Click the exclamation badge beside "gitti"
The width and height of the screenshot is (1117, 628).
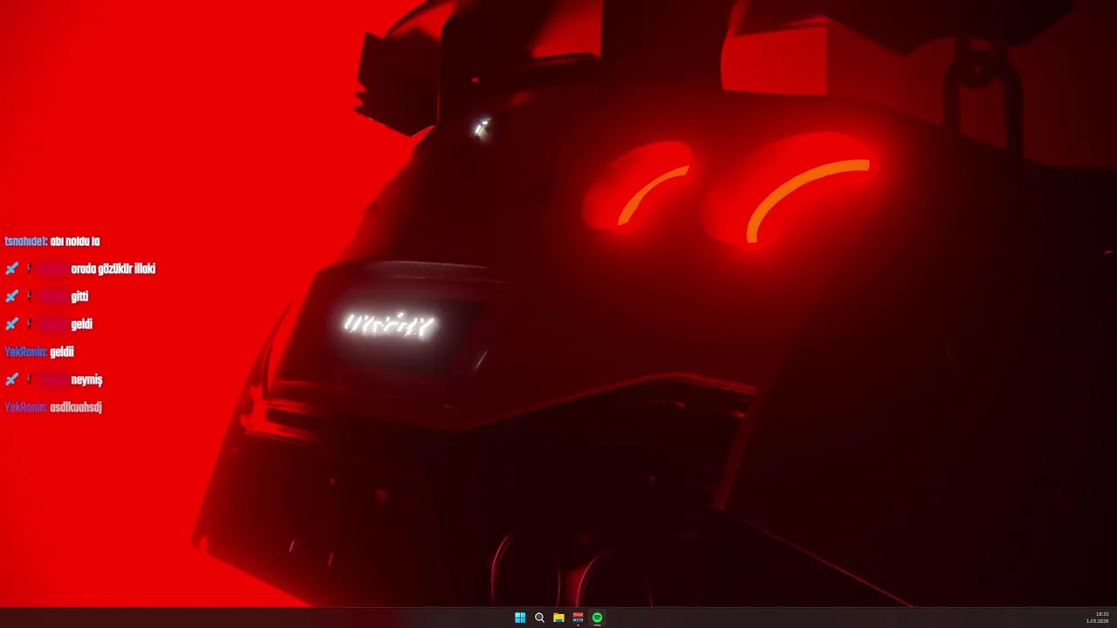coord(29,297)
